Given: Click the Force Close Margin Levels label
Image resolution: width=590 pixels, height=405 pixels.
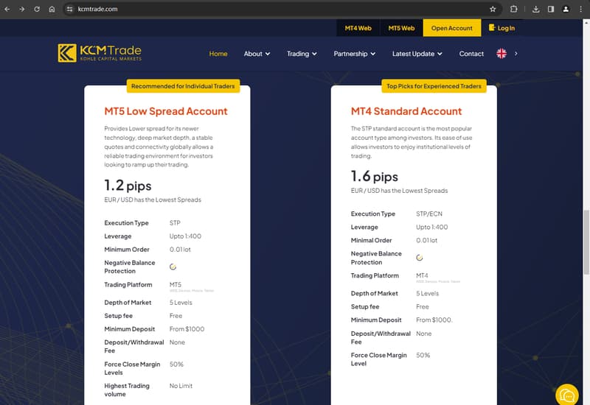Looking at the screenshot, I should (x=133, y=369).
